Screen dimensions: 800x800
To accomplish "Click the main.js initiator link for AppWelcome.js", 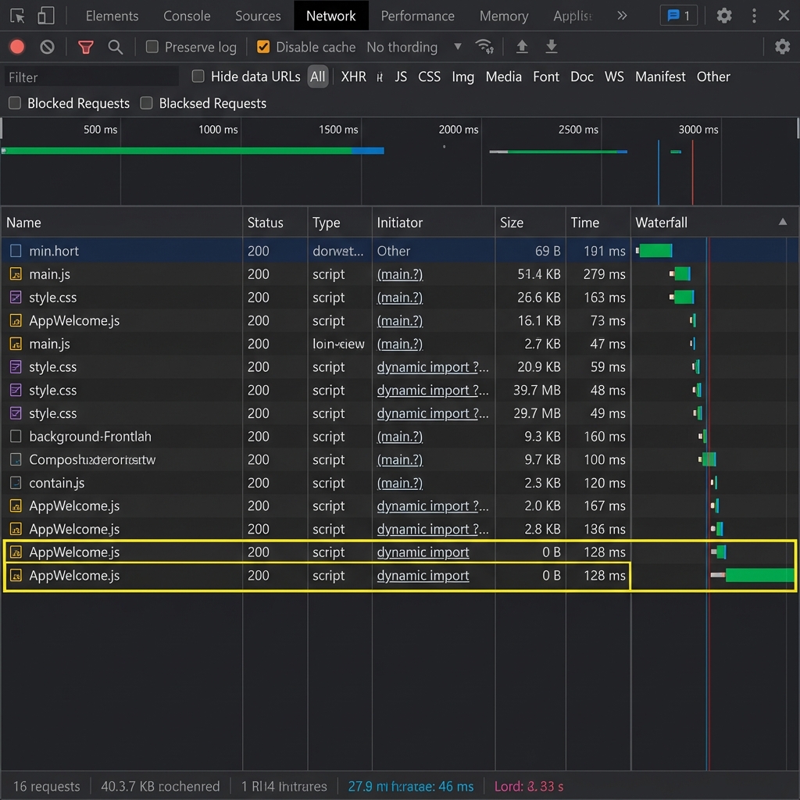I will click(399, 321).
